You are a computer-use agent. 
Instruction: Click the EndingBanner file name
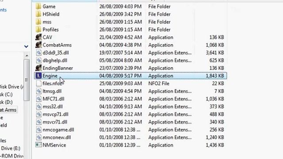pyautogui.click(x=58, y=68)
